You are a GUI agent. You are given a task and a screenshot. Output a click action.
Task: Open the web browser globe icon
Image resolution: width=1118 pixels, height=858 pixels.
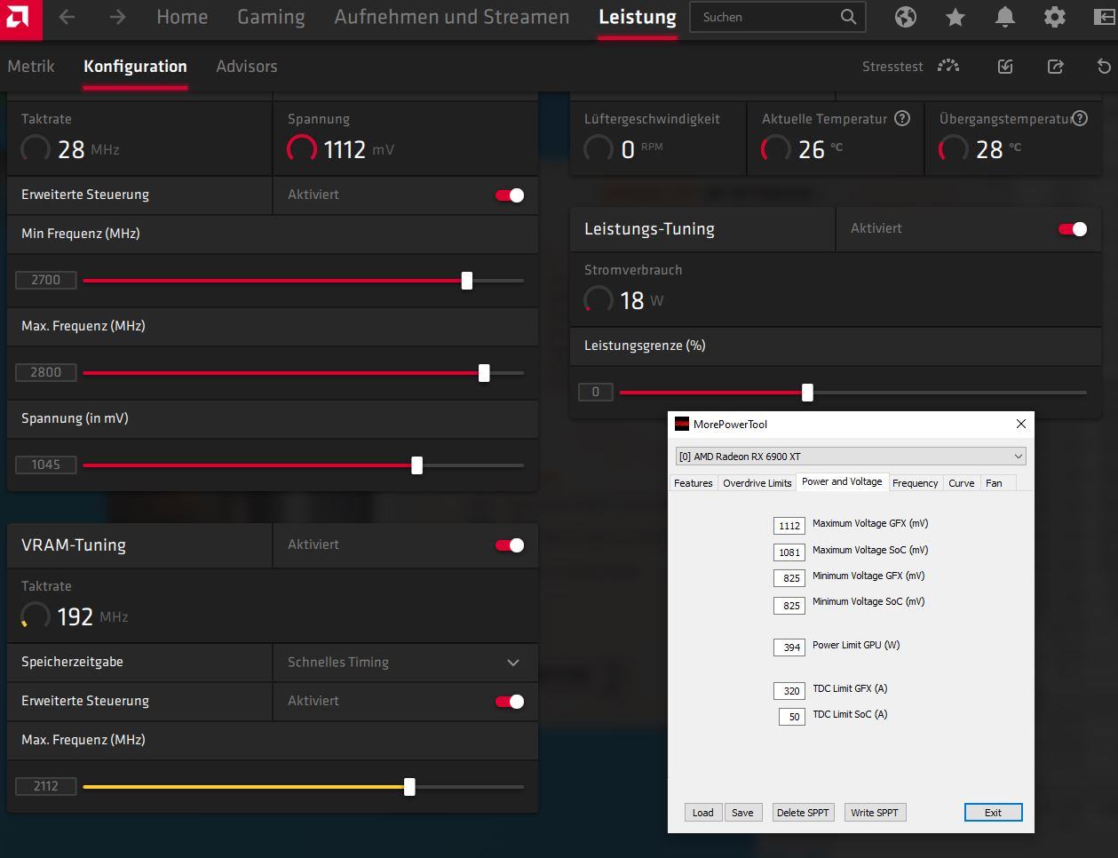[x=906, y=17]
